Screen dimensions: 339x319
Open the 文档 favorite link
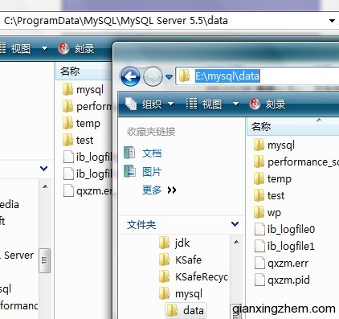click(x=152, y=153)
